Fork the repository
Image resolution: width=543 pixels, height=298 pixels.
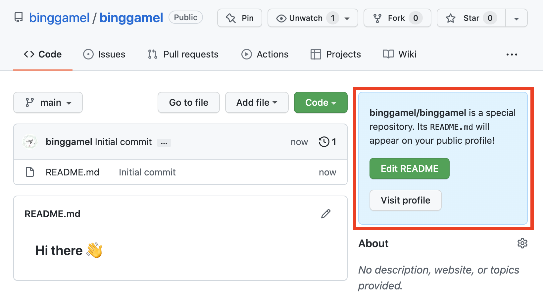point(397,18)
